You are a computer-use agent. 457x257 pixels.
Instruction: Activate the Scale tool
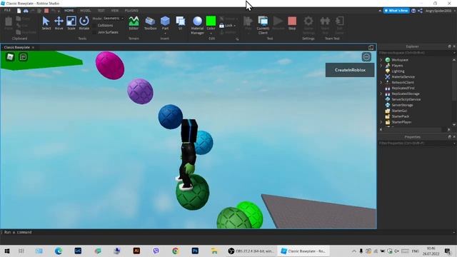coord(71,23)
